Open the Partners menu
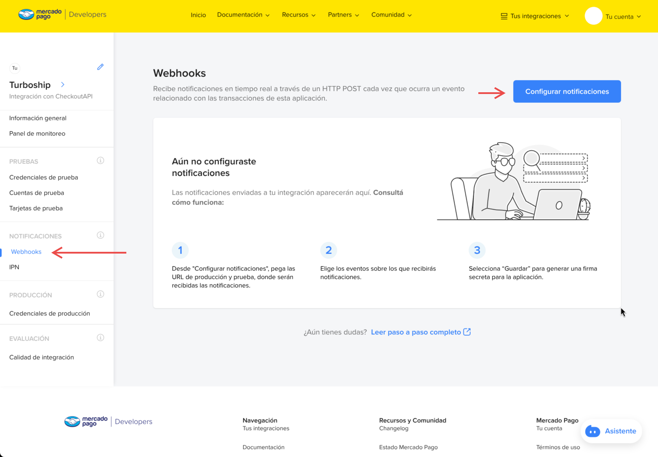658x457 pixels. click(343, 15)
